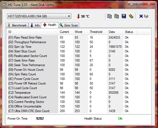Click the Status column header
Viewport: 158px width, 128px height.
click(130, 32)
